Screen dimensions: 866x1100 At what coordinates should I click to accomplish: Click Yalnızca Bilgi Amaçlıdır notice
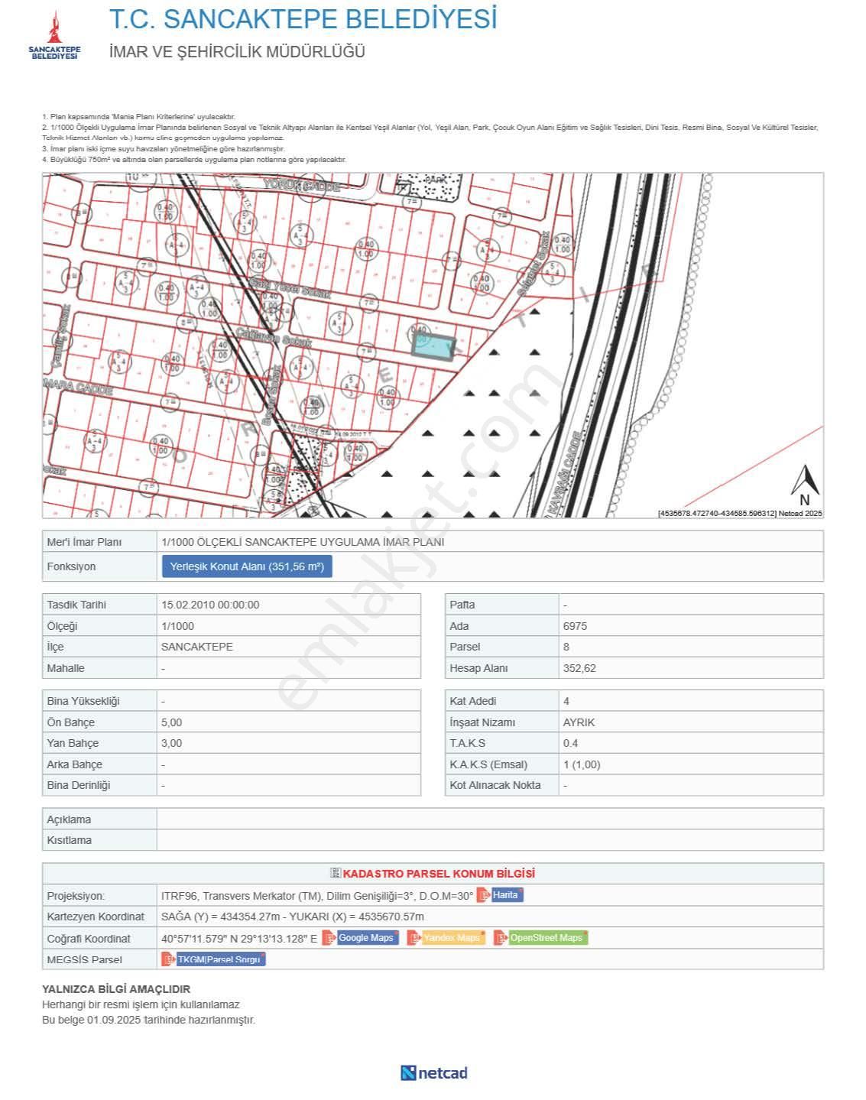pyautogui.click(x=116, y=988)
